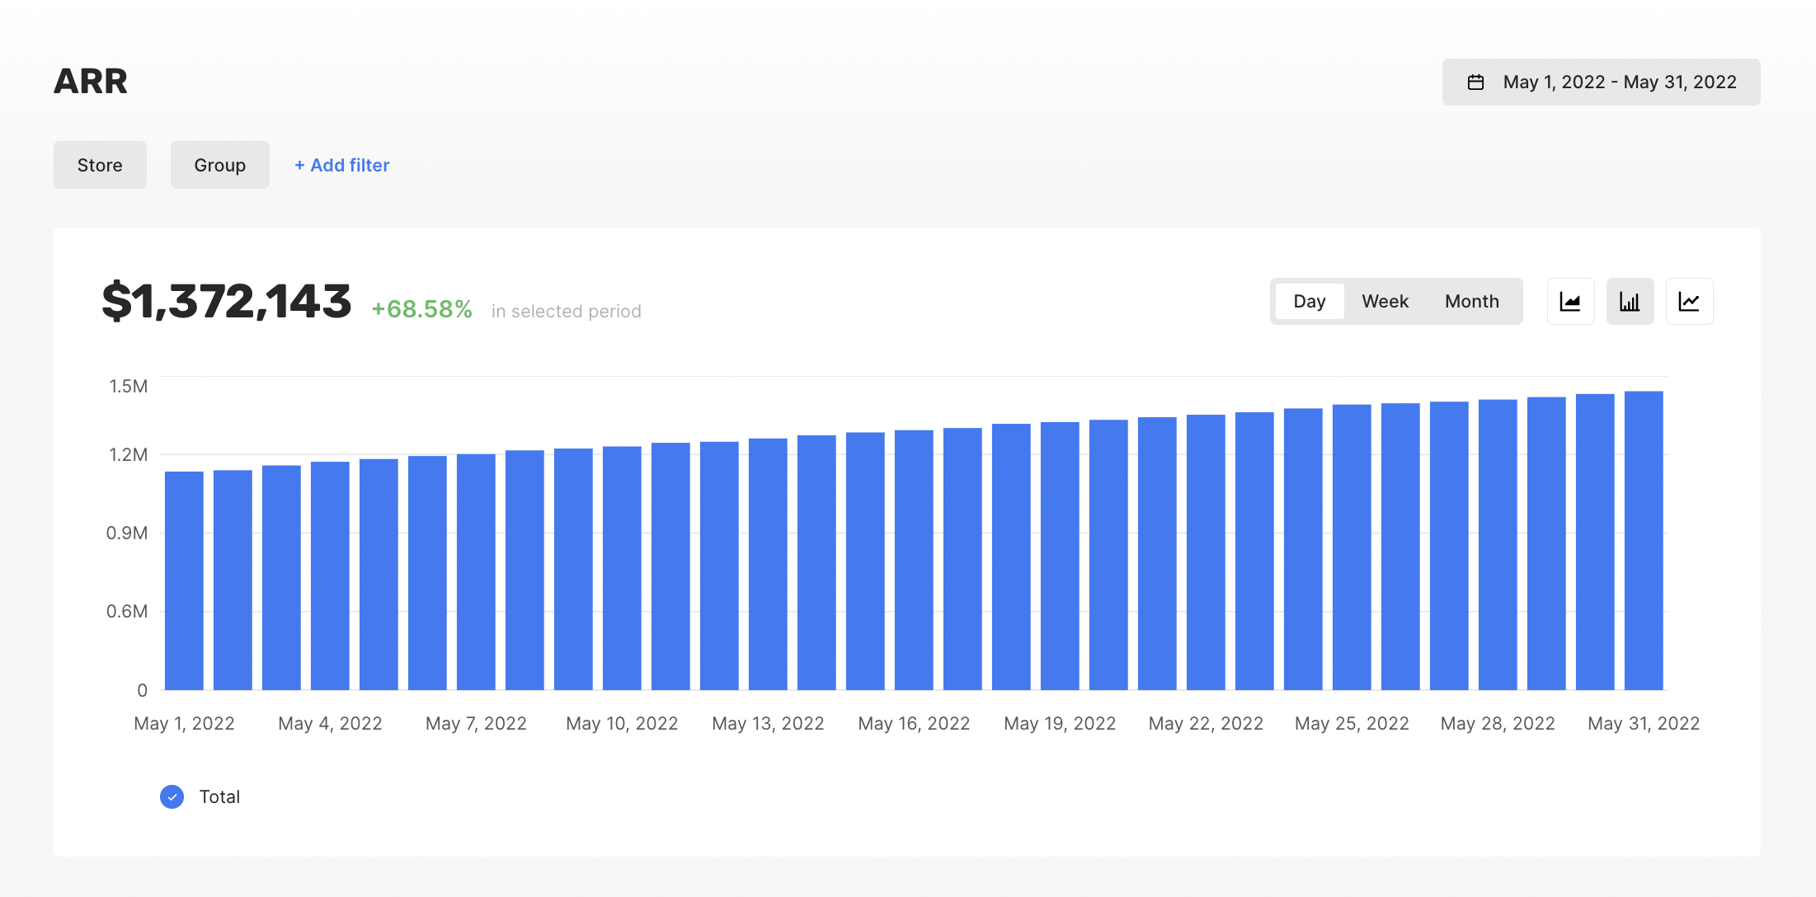This screenshot has height=897, width=1816.
Task: Switch to area chart view
Action: click(1570, 302)
